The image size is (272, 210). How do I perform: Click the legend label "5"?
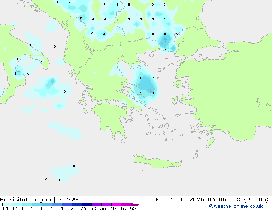pos(42,208)
